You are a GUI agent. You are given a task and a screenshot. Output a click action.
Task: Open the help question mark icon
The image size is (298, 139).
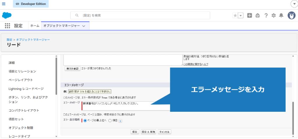tap(266, 16)
